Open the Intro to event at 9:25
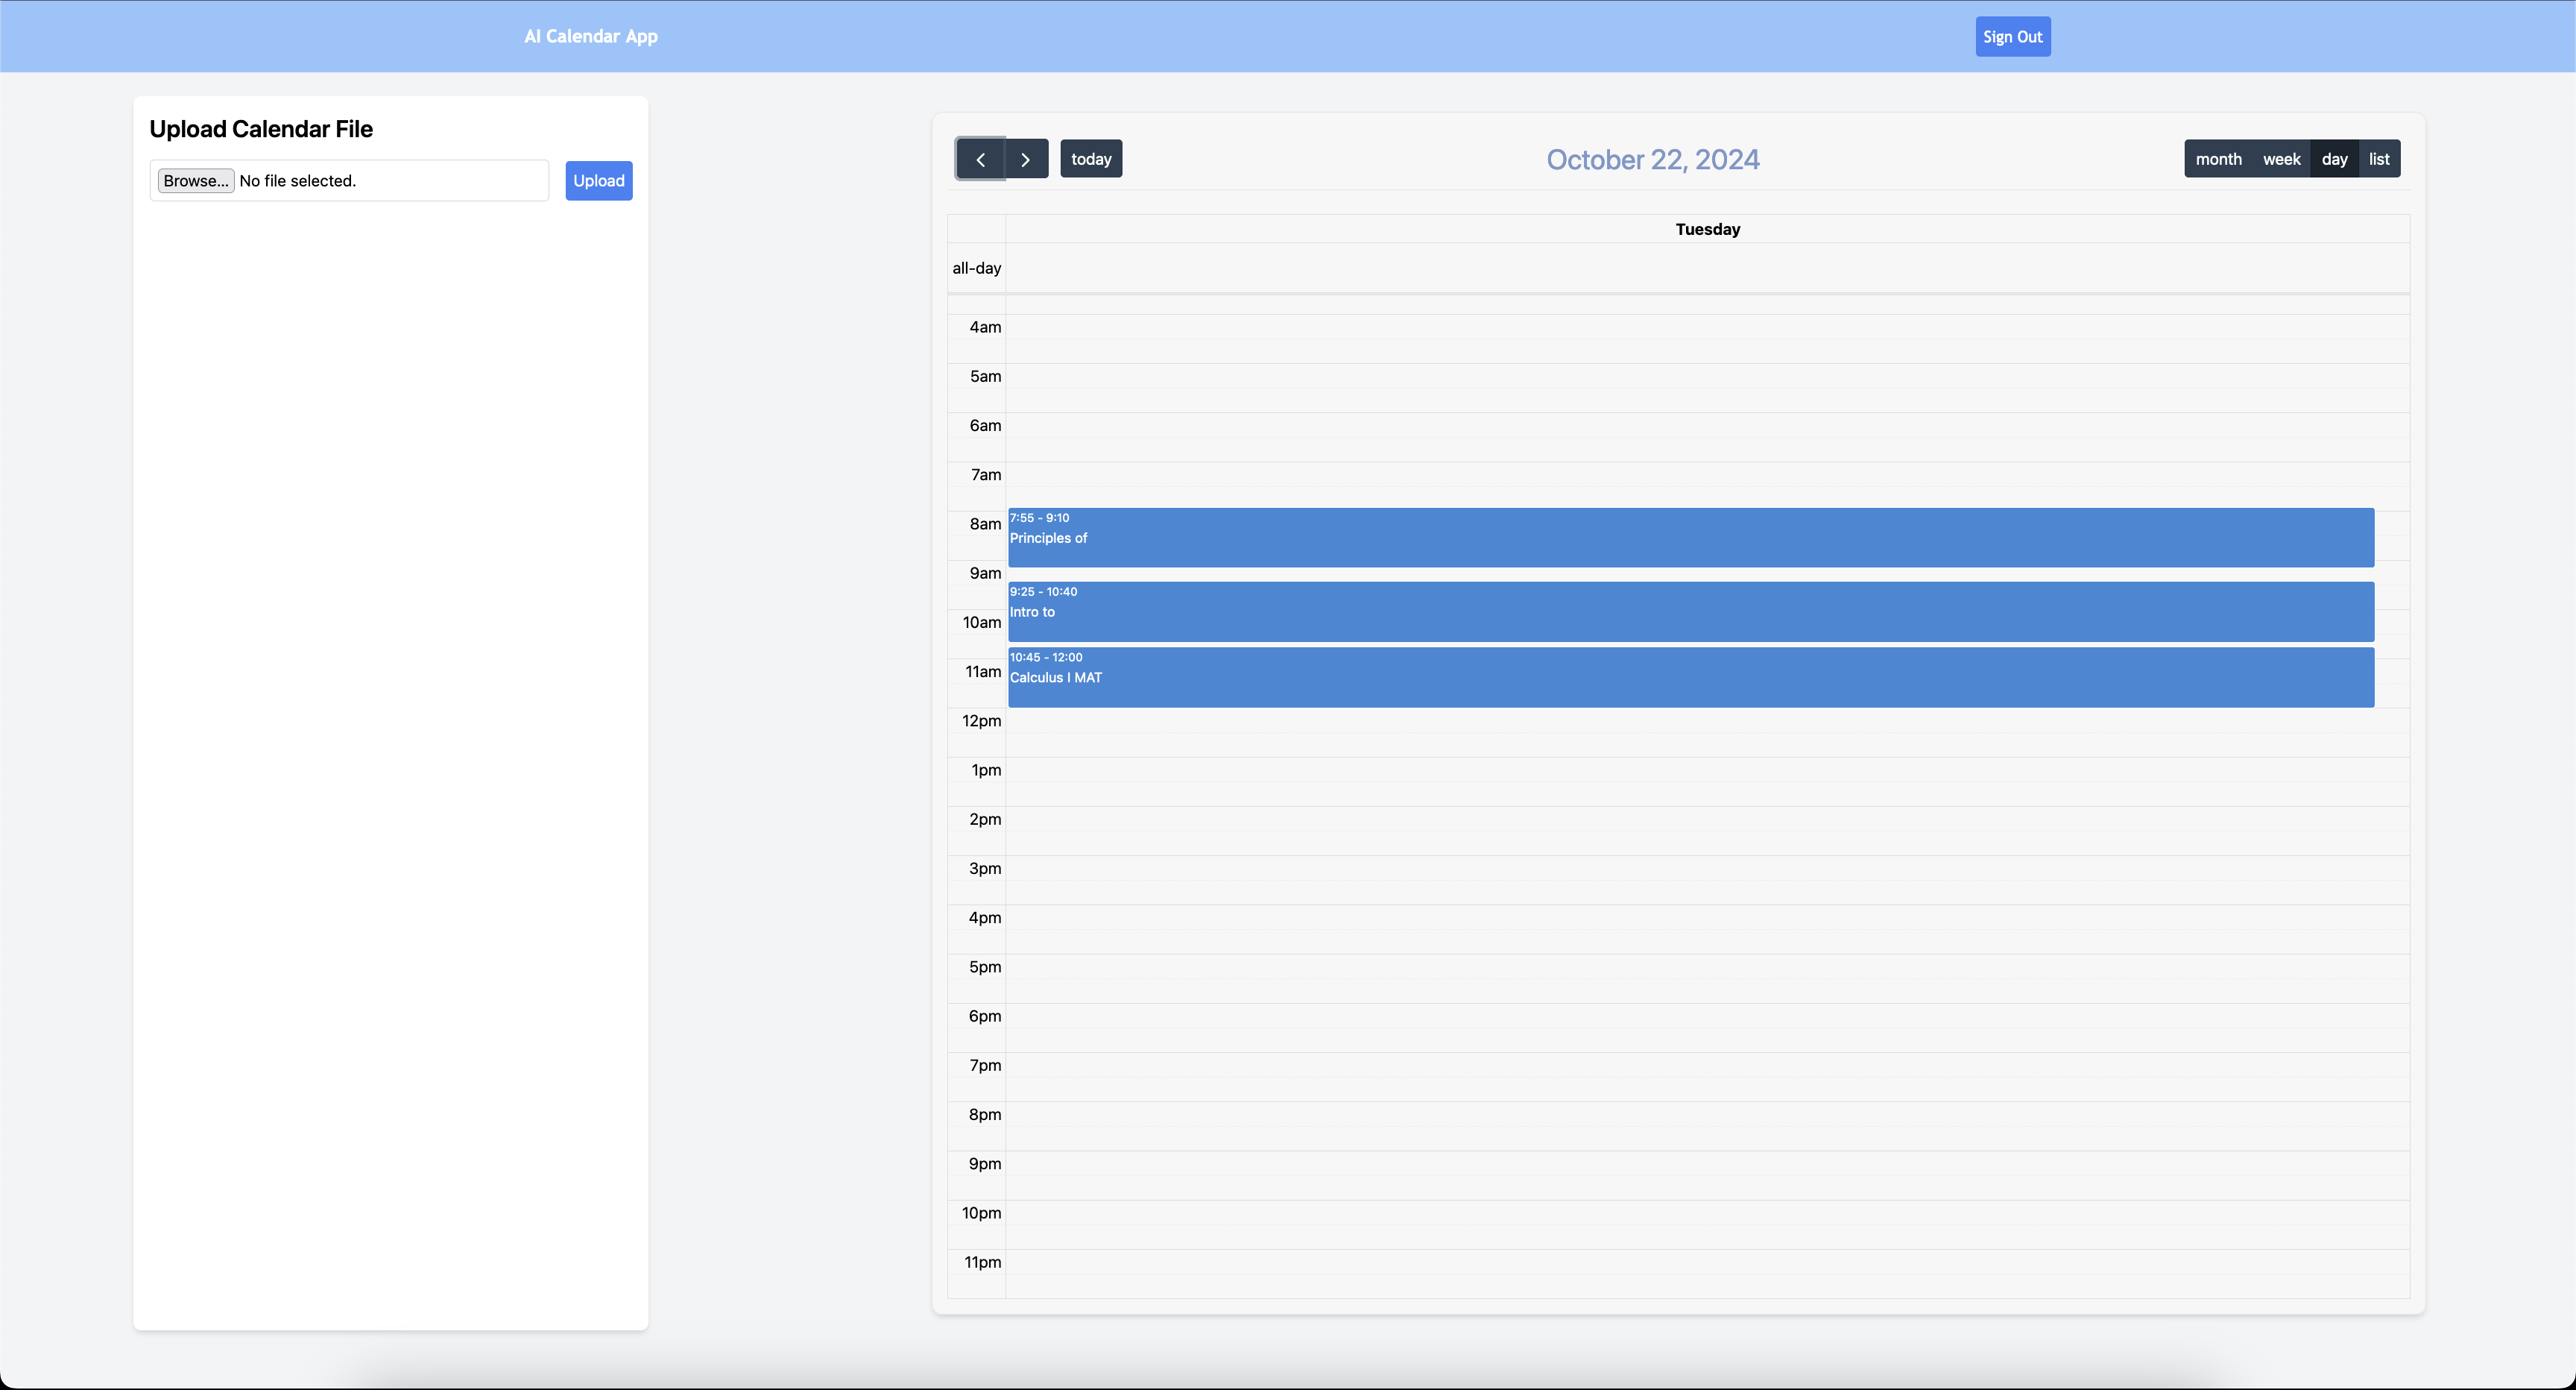 click(1690, 612)
